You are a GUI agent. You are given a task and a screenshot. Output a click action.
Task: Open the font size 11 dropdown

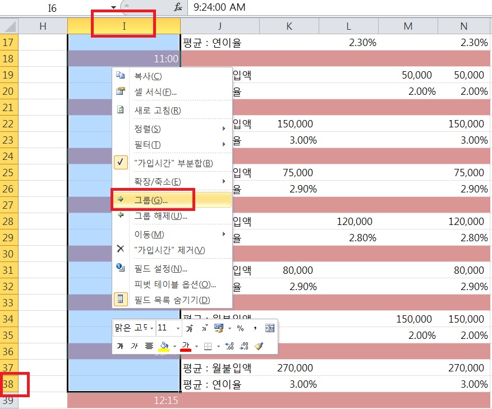click(x=178, y=328)
